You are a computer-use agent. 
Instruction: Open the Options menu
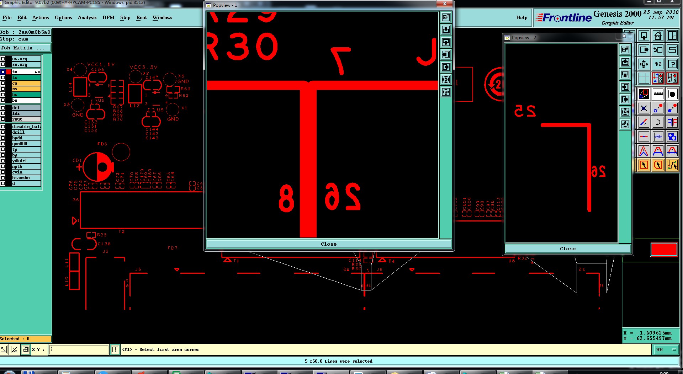[x=63, y=17]
